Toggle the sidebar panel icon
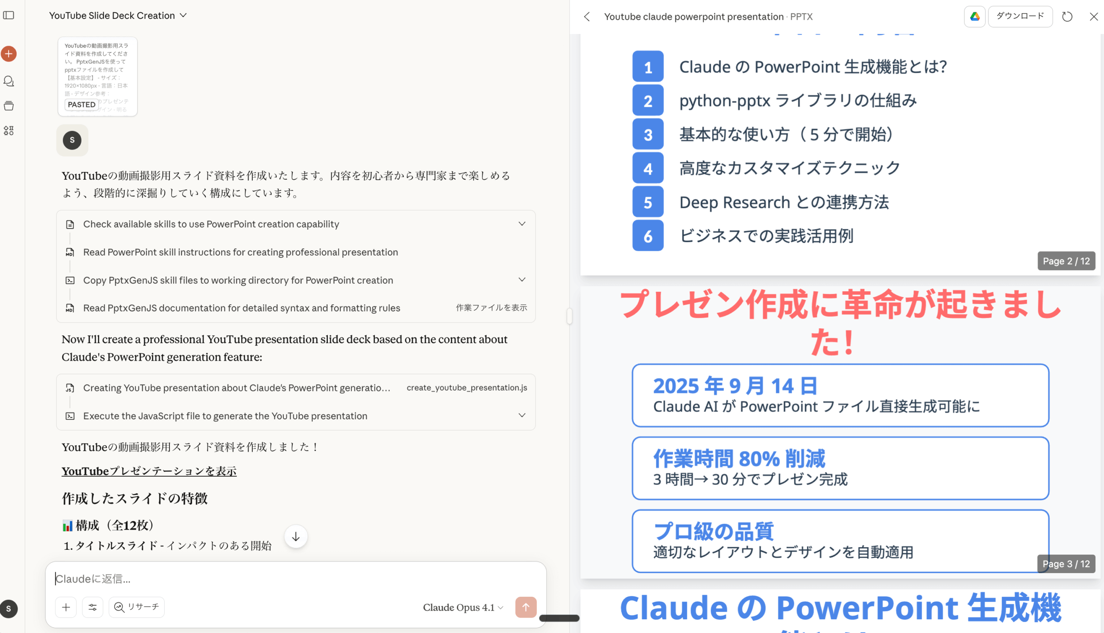 coord(9,16)
